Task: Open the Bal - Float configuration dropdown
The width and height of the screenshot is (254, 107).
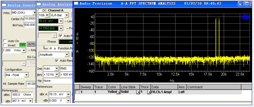Action: point(27,75)
